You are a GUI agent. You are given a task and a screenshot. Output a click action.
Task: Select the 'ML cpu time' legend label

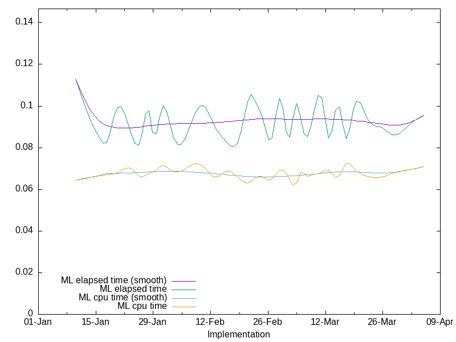click(142, 306)
